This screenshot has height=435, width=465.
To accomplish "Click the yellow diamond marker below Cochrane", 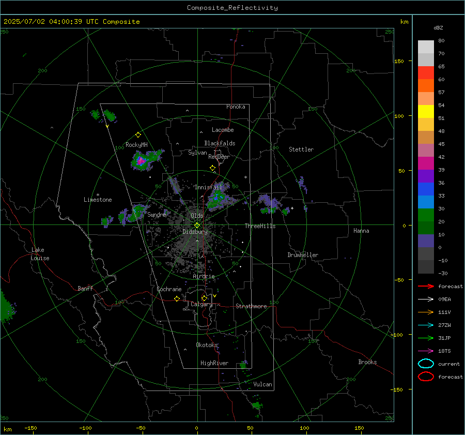I will [x=177, y=299].
